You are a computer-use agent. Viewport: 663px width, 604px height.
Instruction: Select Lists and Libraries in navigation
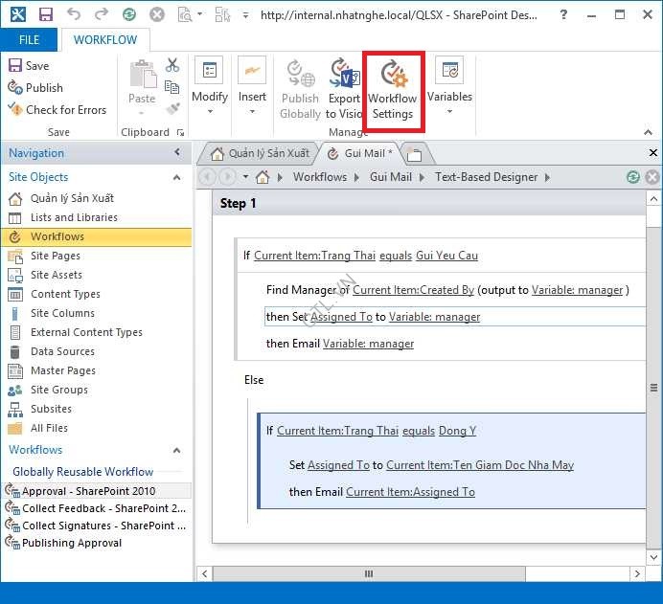(74, 217)
